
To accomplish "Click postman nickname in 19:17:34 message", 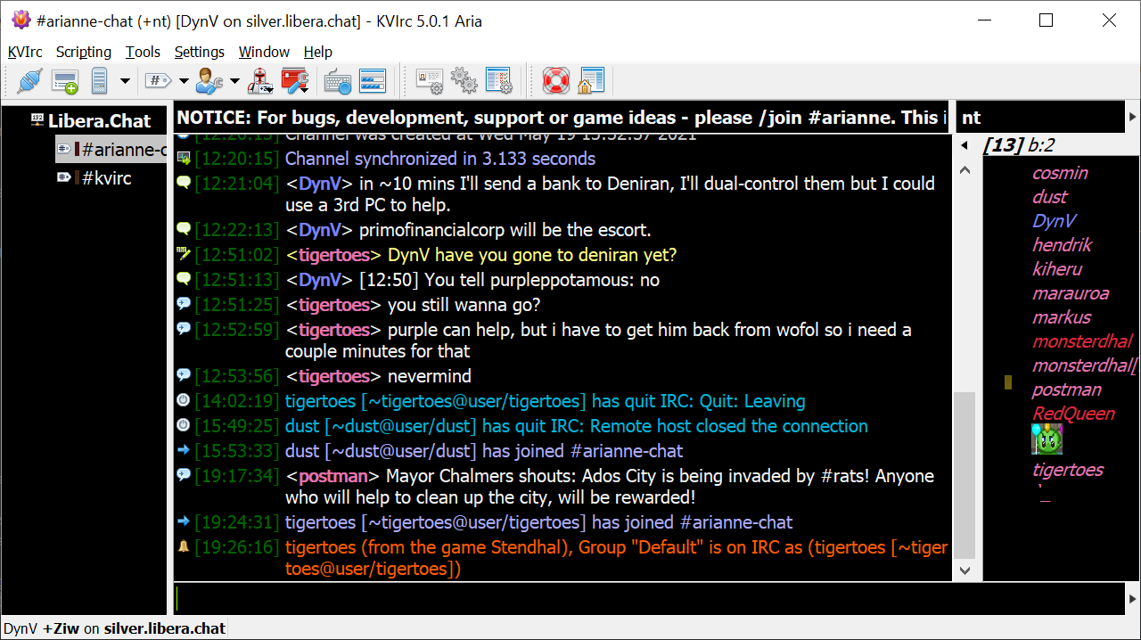I will coord(332,476).
